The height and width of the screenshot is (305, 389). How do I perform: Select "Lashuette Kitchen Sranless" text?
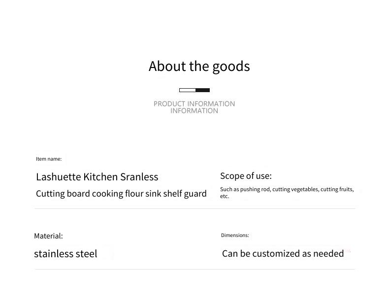(x=97, y=177)
